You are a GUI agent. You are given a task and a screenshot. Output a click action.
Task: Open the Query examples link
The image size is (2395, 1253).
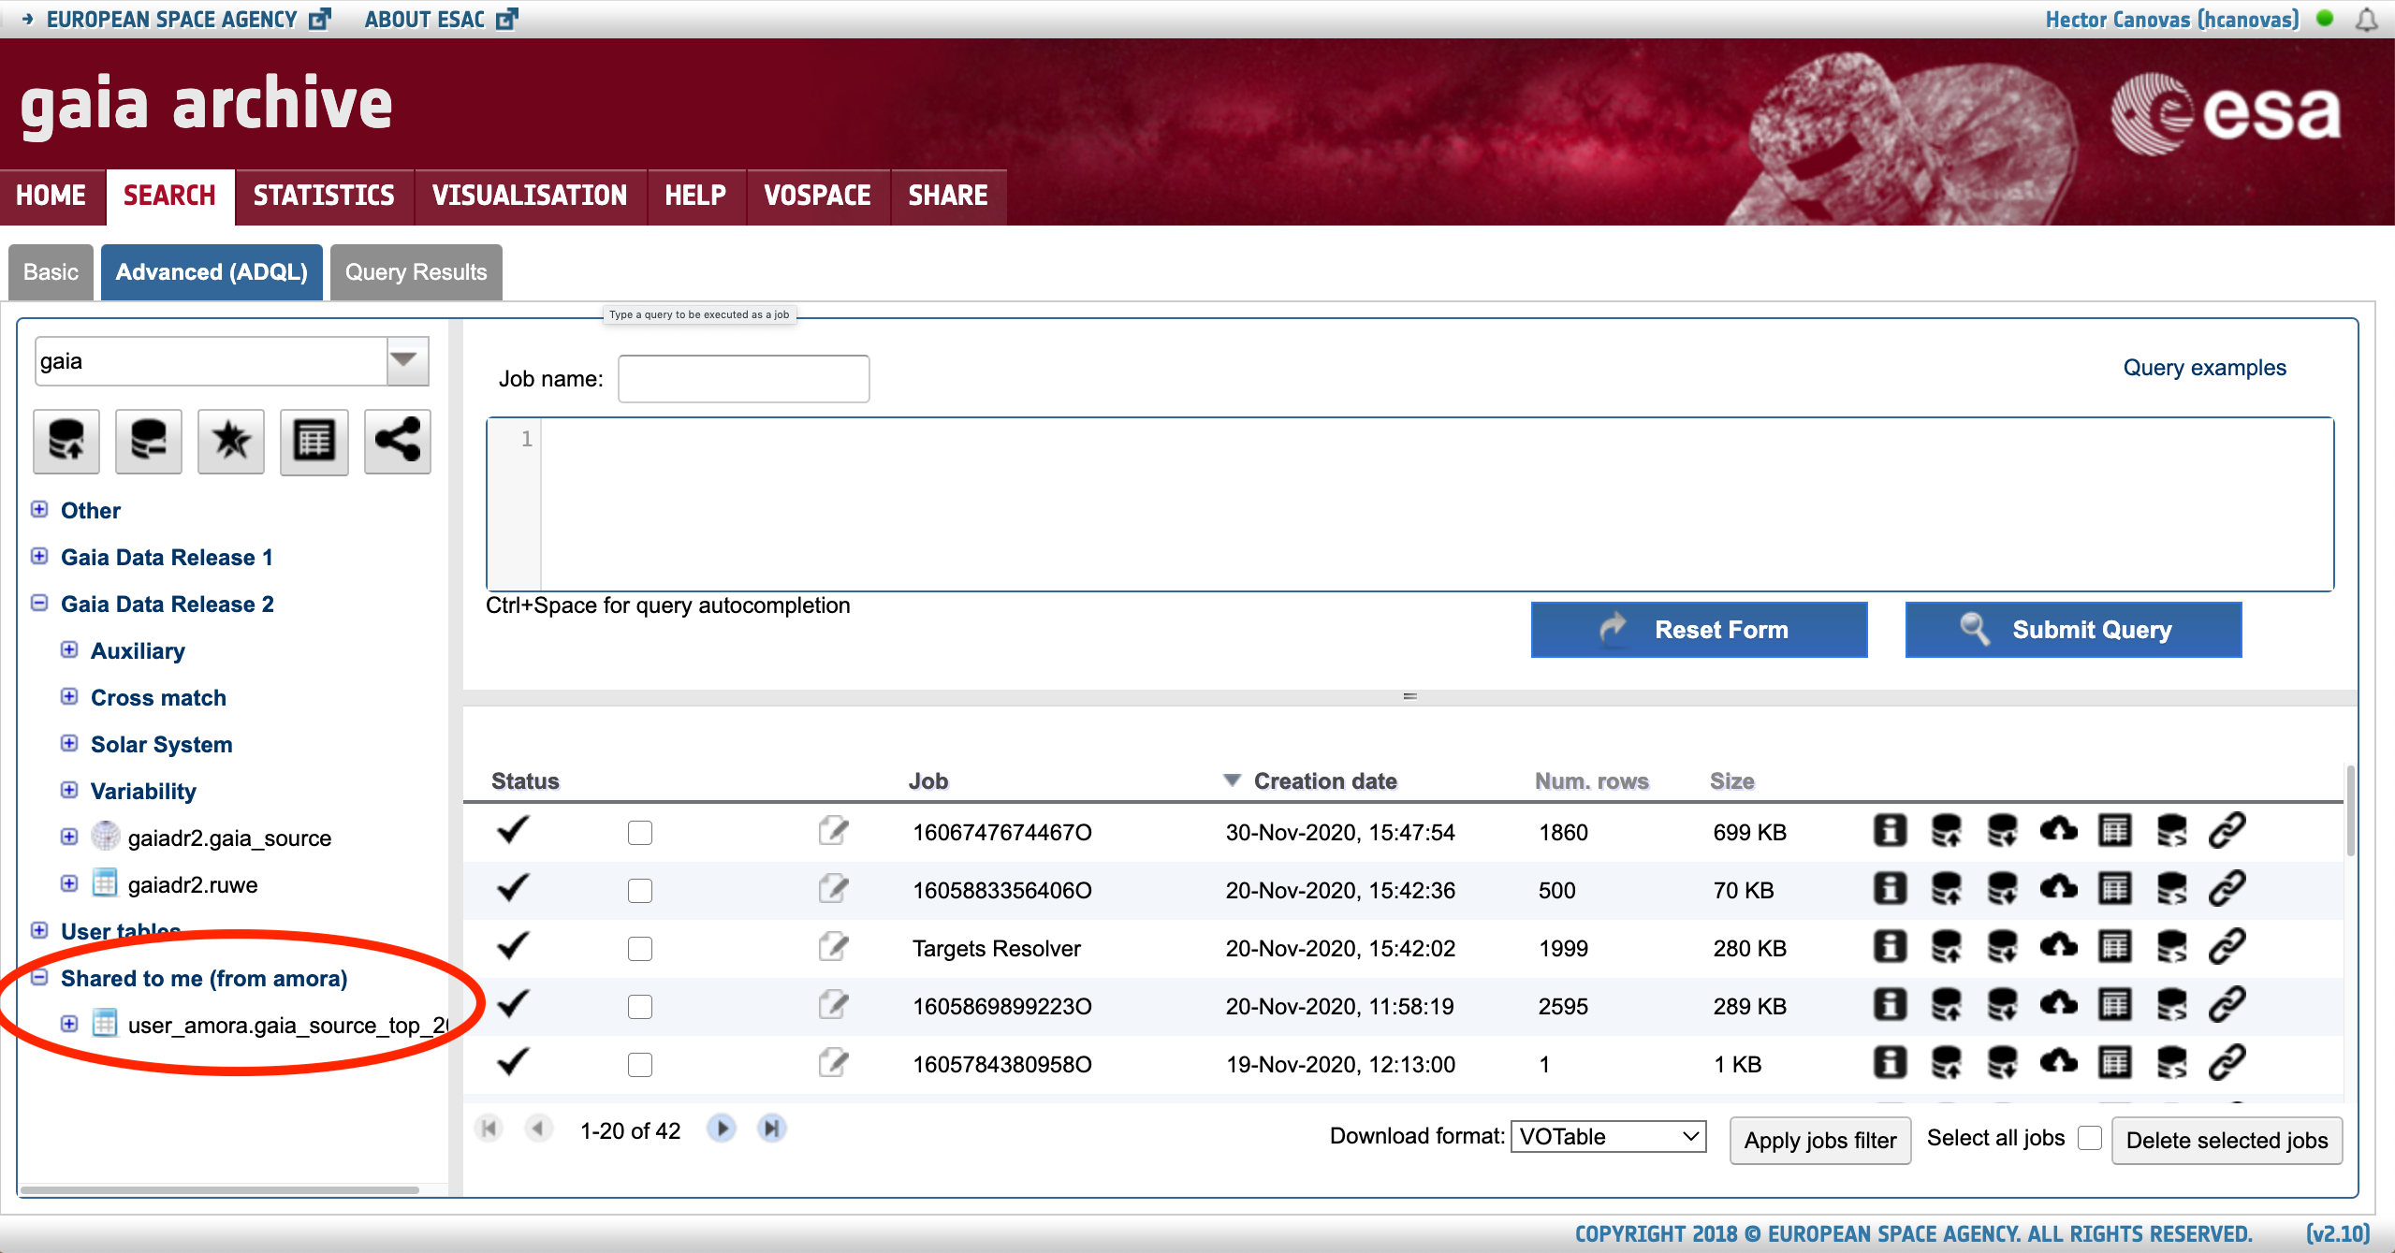pos(2204,368)
